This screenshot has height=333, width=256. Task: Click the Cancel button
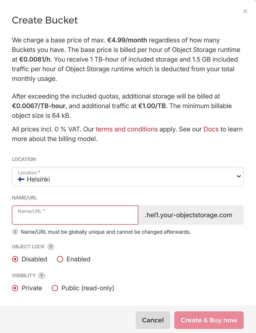click(153, 320)
